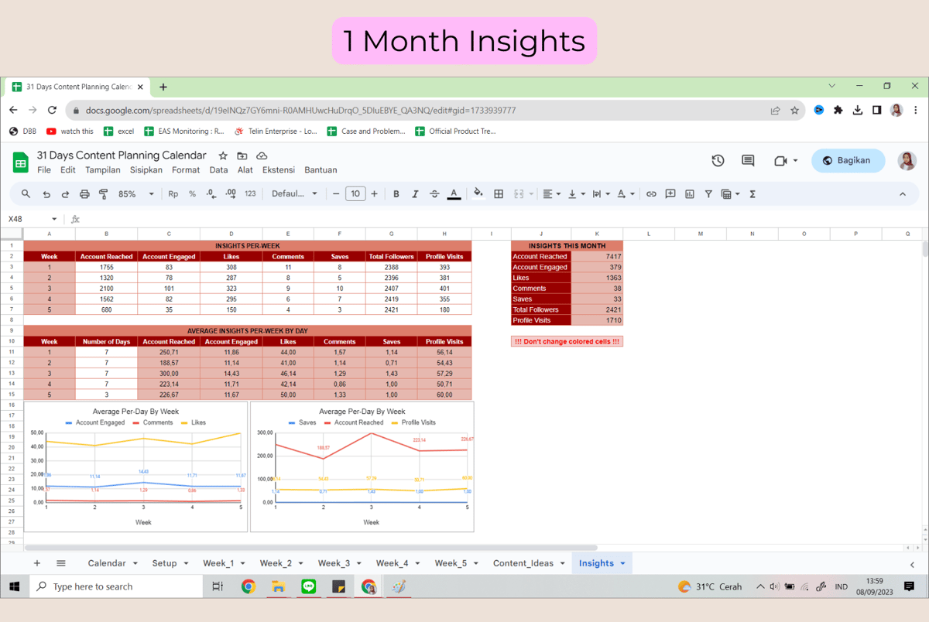Toggle bold formatting

click(396, 193)
